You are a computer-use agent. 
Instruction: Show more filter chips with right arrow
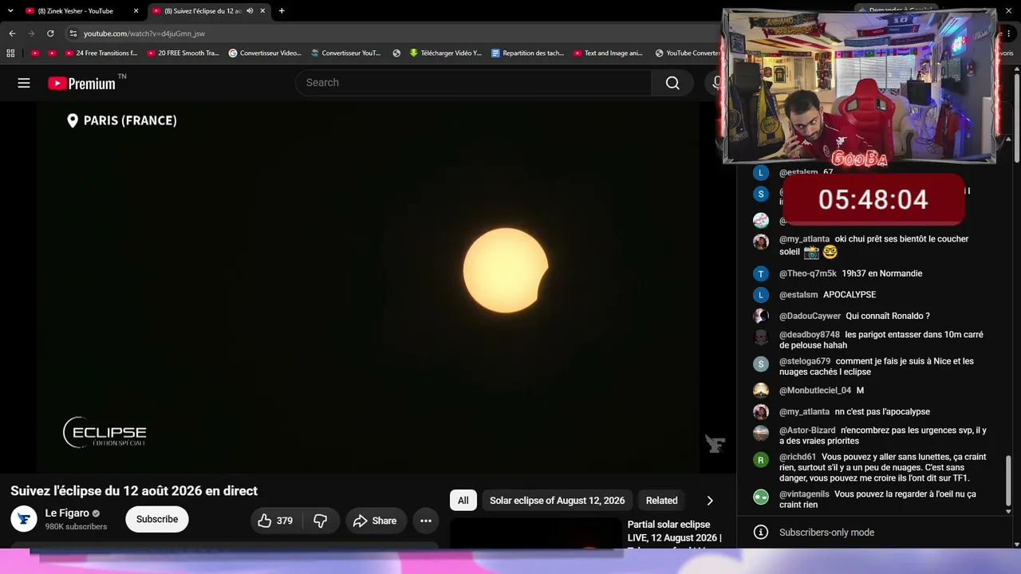(x=710, y=501)
